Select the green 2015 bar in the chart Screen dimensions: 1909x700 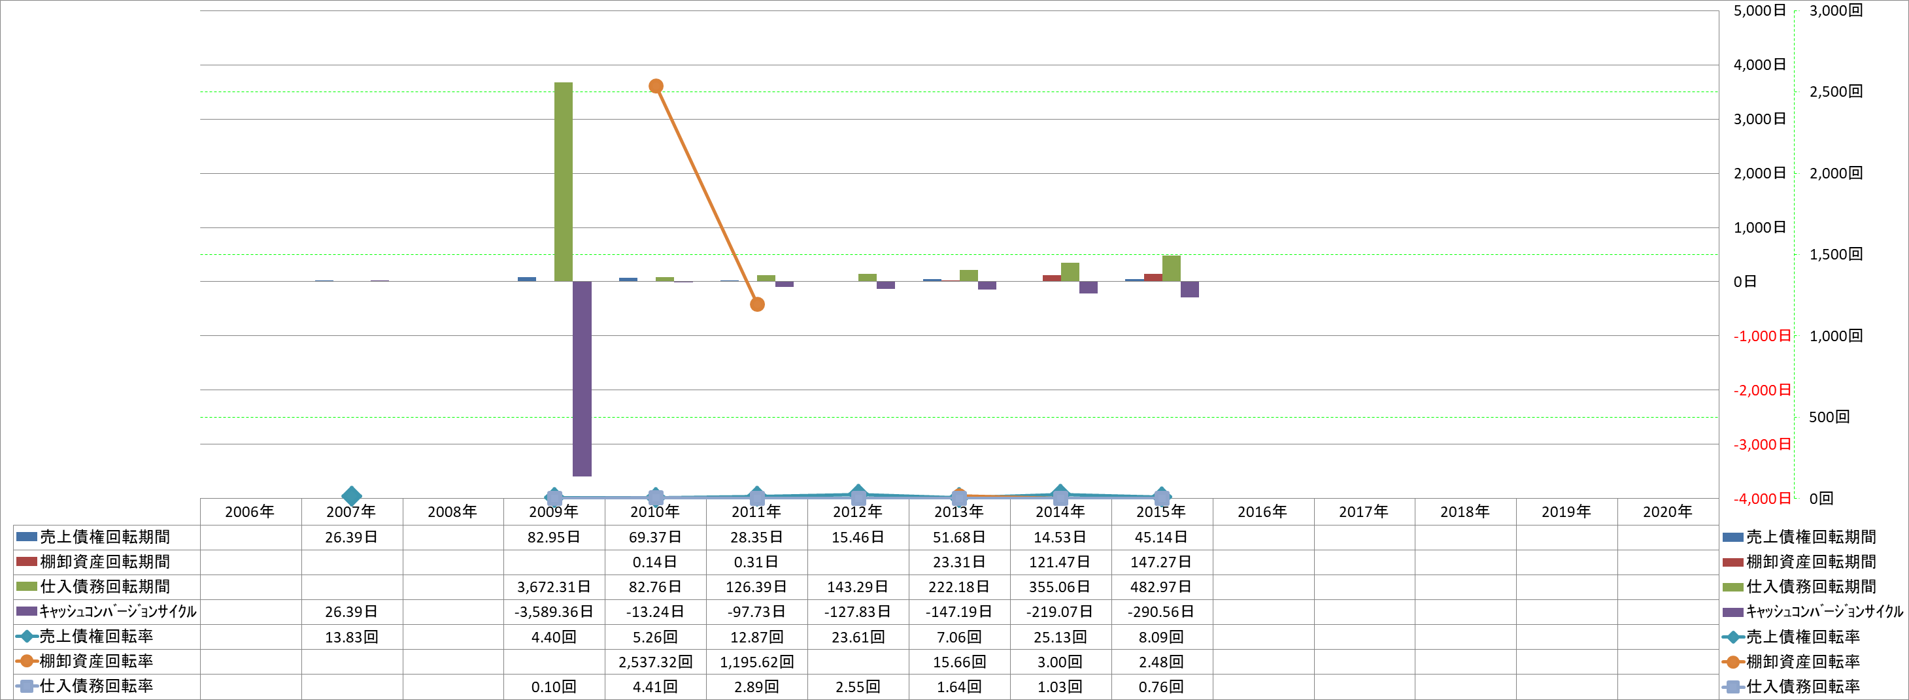1171,268
